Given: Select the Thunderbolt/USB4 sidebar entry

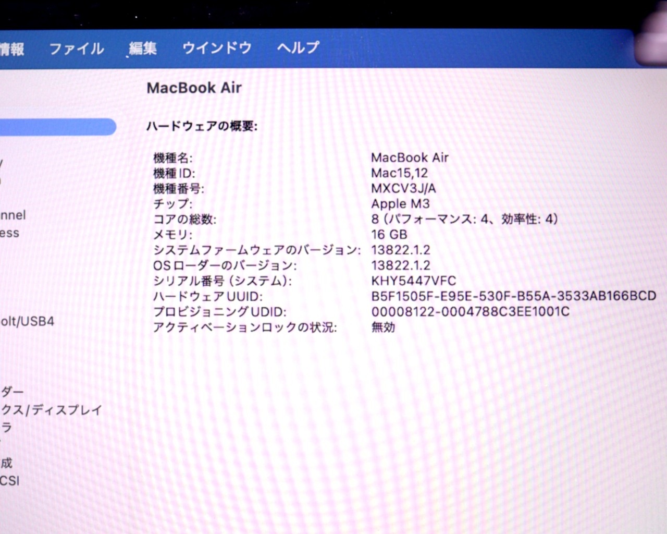Looking at the screenshot, I should coord(27,321).
